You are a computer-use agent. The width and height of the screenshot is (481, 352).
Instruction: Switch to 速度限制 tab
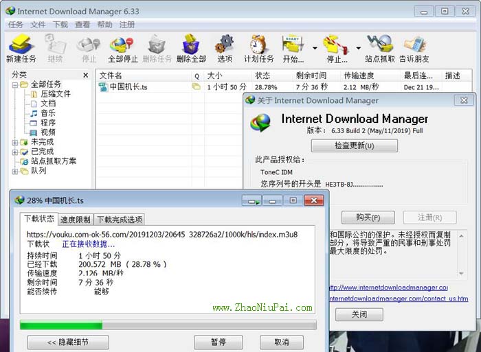(x=76, y=220)
